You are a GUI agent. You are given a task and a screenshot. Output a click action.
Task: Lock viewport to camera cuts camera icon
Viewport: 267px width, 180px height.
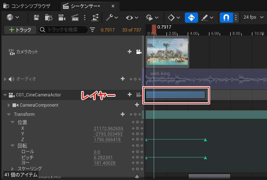139,52
